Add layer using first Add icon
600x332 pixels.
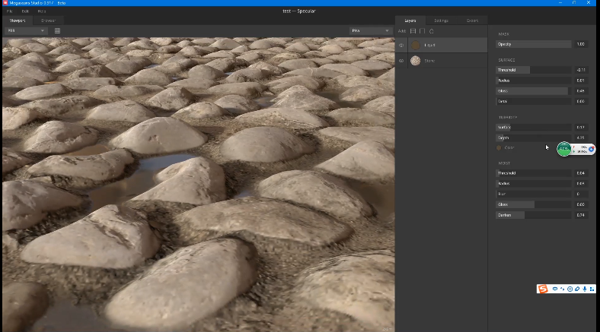coord(413,31)
